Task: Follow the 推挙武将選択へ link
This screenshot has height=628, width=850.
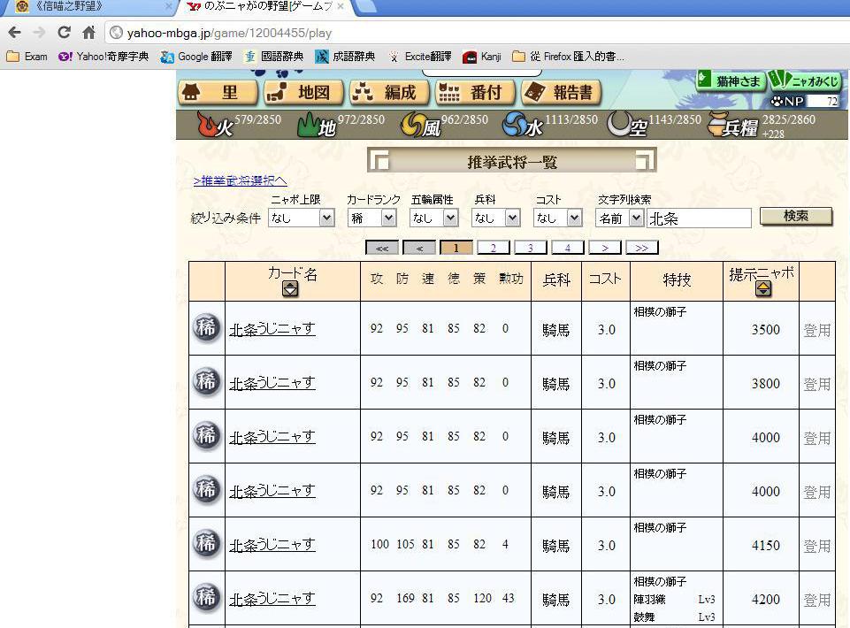Action: [241, 180]
